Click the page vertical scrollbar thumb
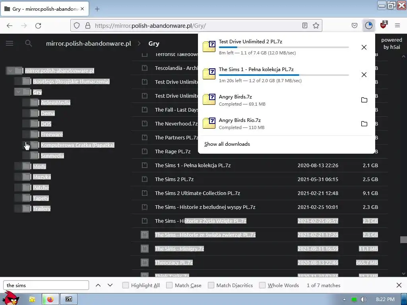Image resolution: width=407 pixels, height=305 pixels. pos(403,239)
